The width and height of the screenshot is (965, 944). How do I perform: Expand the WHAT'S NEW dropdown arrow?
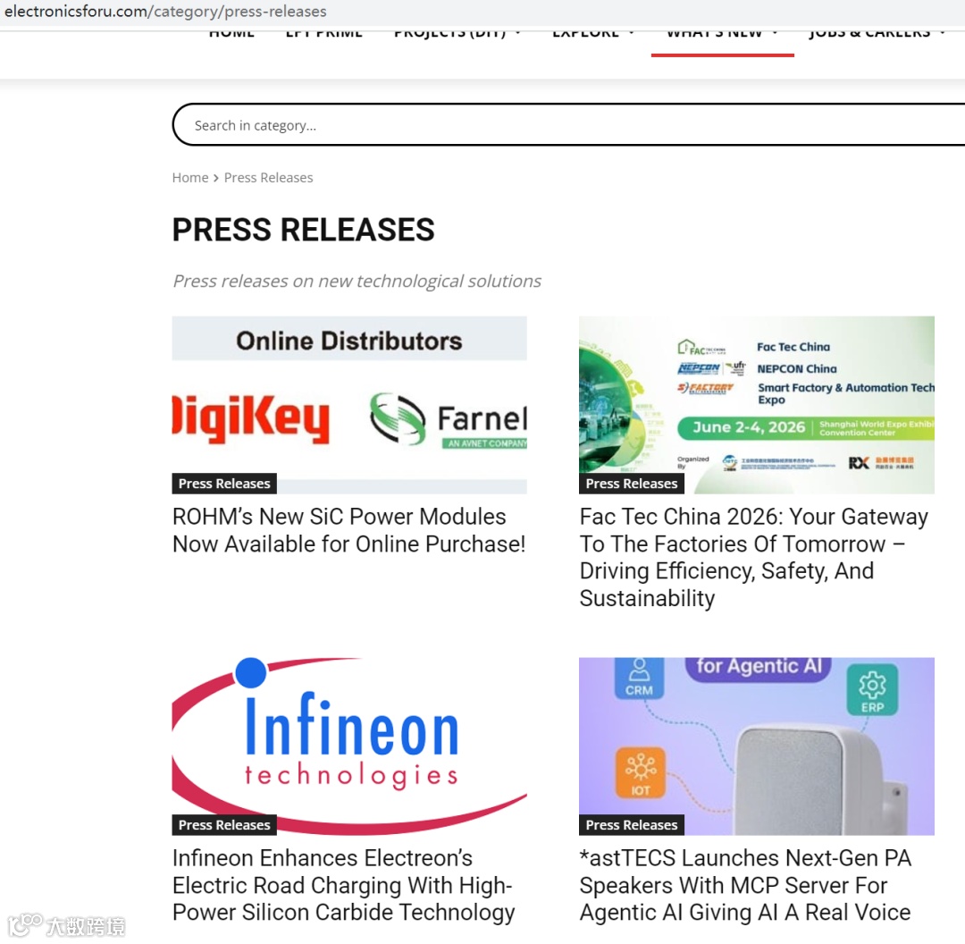(x=775, y=33)
